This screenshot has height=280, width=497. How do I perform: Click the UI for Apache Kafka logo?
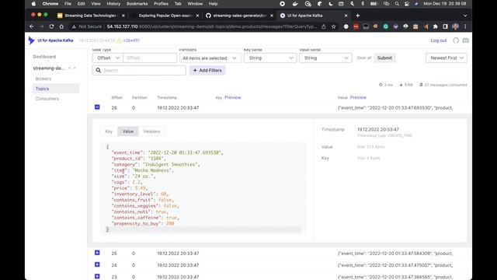[50, 40]
